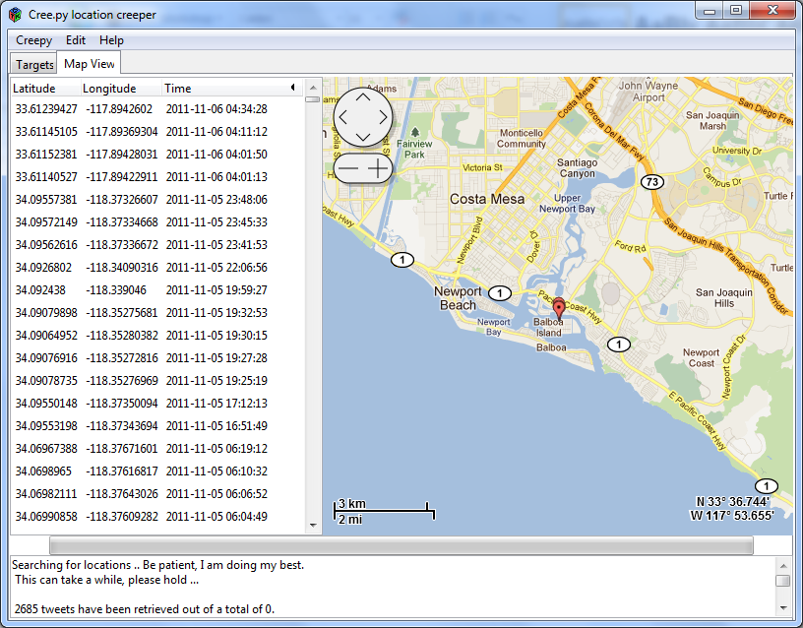Open the Edit menu
Image resolution: width=803 pixels, height=628 pixels.
click(x=75, y=40)
